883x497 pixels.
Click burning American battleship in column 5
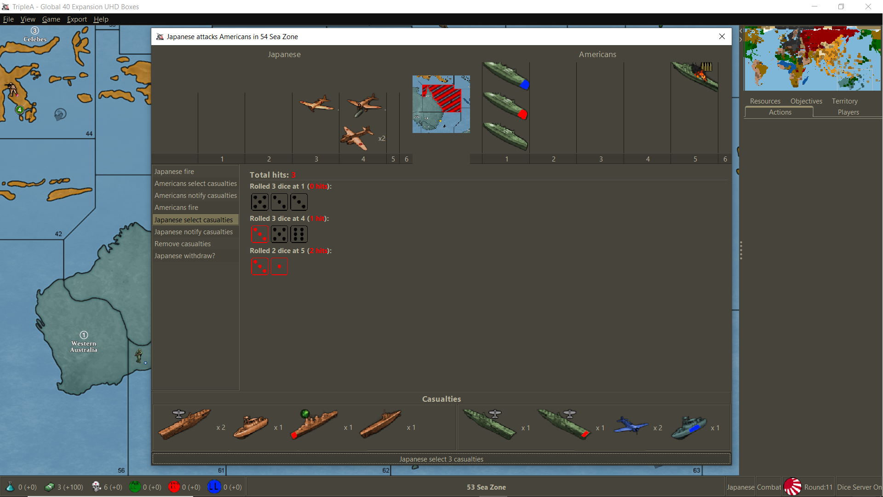point(695,76)
